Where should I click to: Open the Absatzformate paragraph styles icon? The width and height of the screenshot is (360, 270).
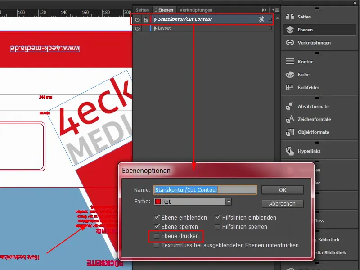pos(290,106)
